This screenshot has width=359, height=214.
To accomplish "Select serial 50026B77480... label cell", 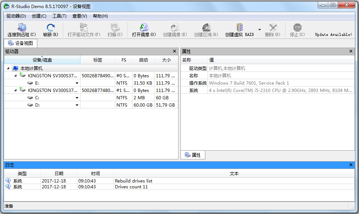I will pyautogui.click(x=98, y=91).
